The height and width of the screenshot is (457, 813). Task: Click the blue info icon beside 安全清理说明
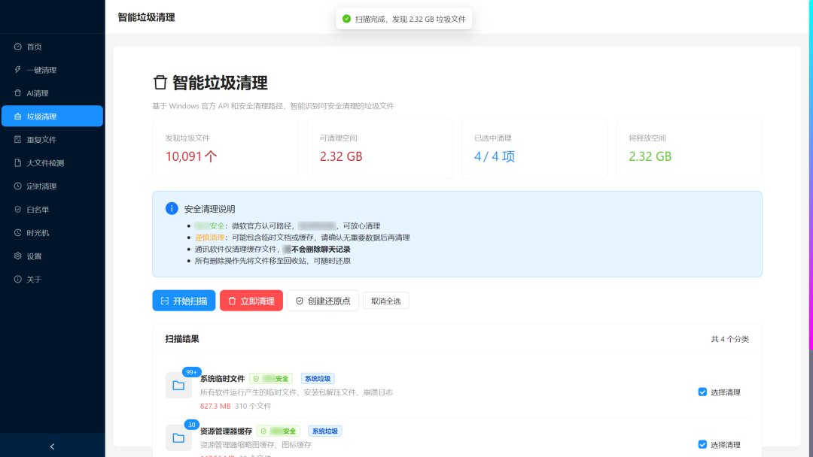point(172,208)
